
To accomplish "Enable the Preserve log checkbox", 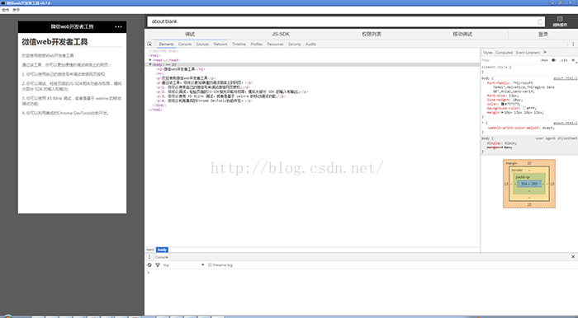I will coord(210,264).
